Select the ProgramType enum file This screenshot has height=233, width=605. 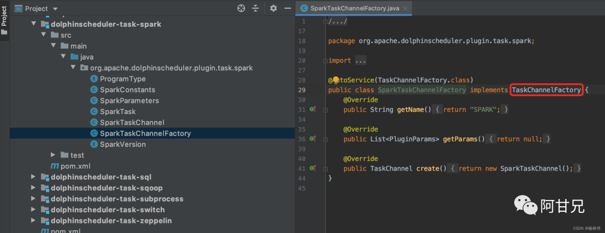pos(123,79)
